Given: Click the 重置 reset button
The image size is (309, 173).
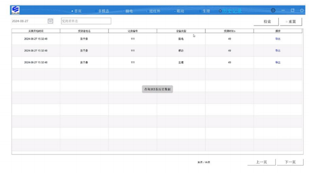Looking at the screenshot, I should 291,21.
